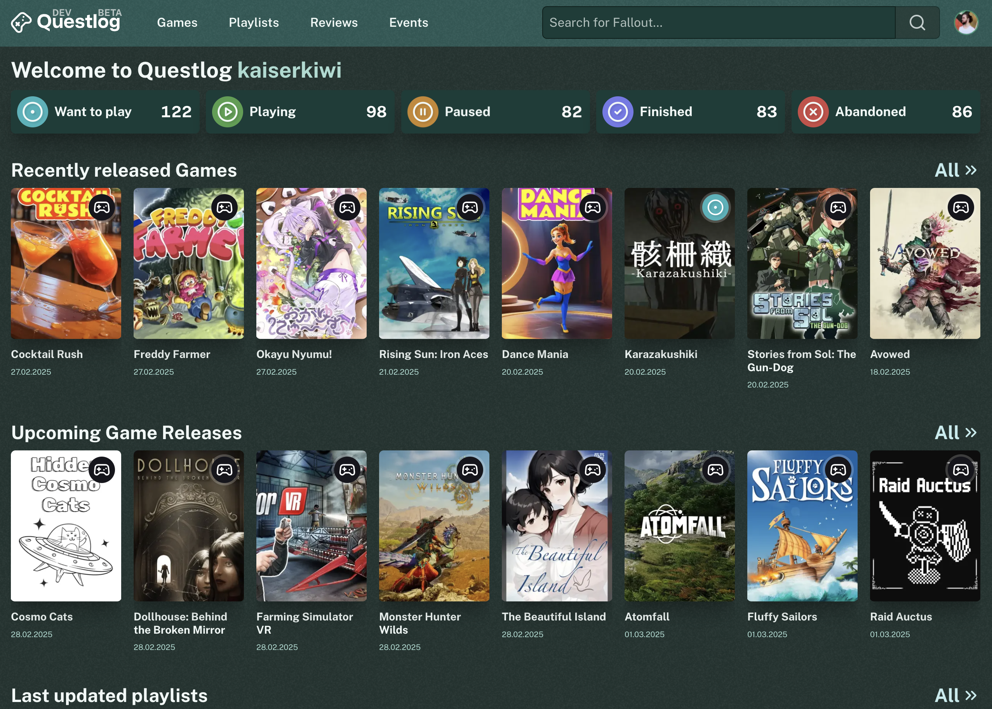Screen dimensions: 992x709
Task: Click Dollhouse: Behind the Broken Mirror title
Action: point(180,623)
